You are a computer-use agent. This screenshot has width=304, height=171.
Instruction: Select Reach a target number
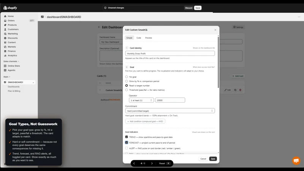point(127,85)
